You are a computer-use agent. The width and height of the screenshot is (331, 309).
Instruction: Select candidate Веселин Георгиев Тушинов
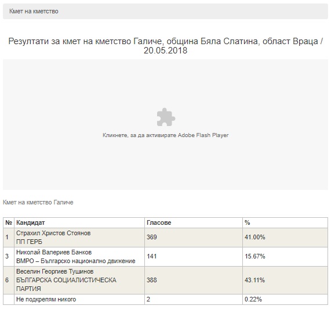tap(54, 271)
